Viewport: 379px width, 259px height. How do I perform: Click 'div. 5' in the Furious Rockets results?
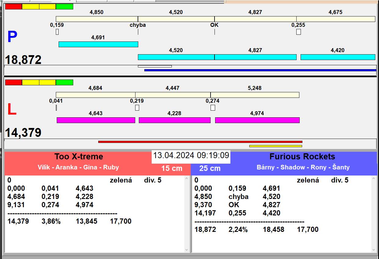click(x=340, y=180)
